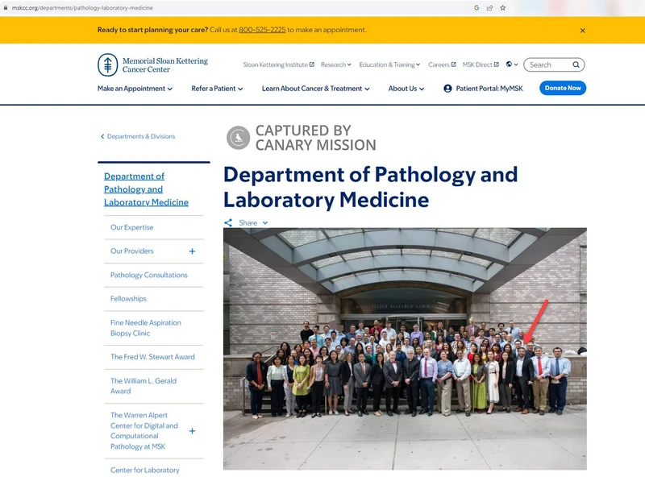Click inside the Search input field
Image resolution: width=645 pixels, height=477 pixels.
click(548, 65)
